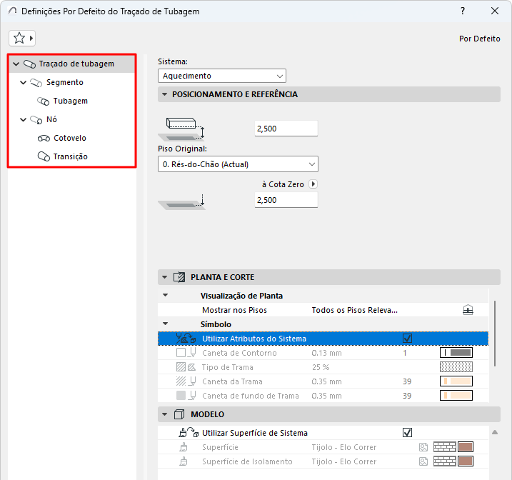512x480 pixels.
Task: Click the Tijolo - Elo Correr Superfície value
Action: [x=344, y=447]
